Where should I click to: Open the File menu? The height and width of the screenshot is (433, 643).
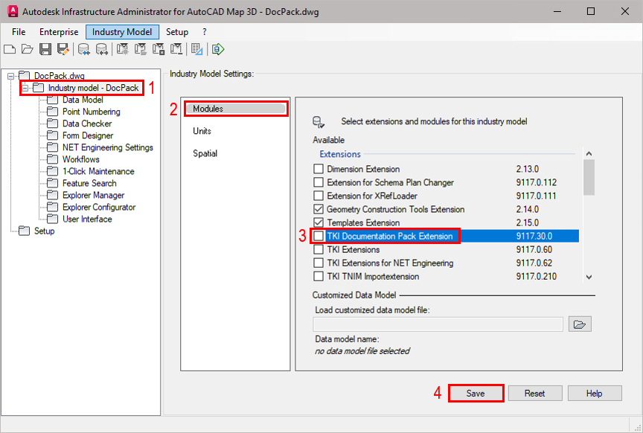click(x=19, y=32)
